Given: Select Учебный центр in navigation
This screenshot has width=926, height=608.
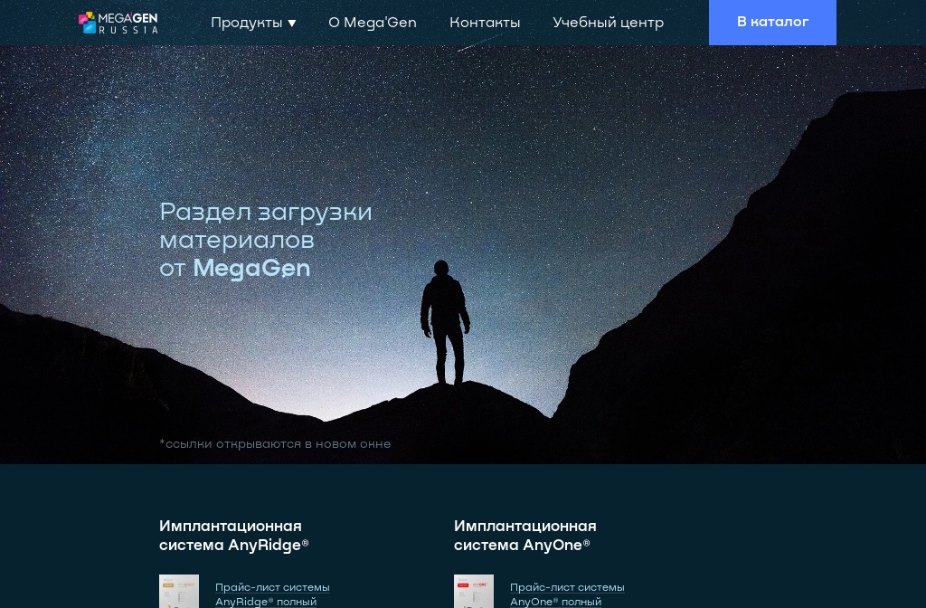Looking at the screenshot, I should click(609, 23).
